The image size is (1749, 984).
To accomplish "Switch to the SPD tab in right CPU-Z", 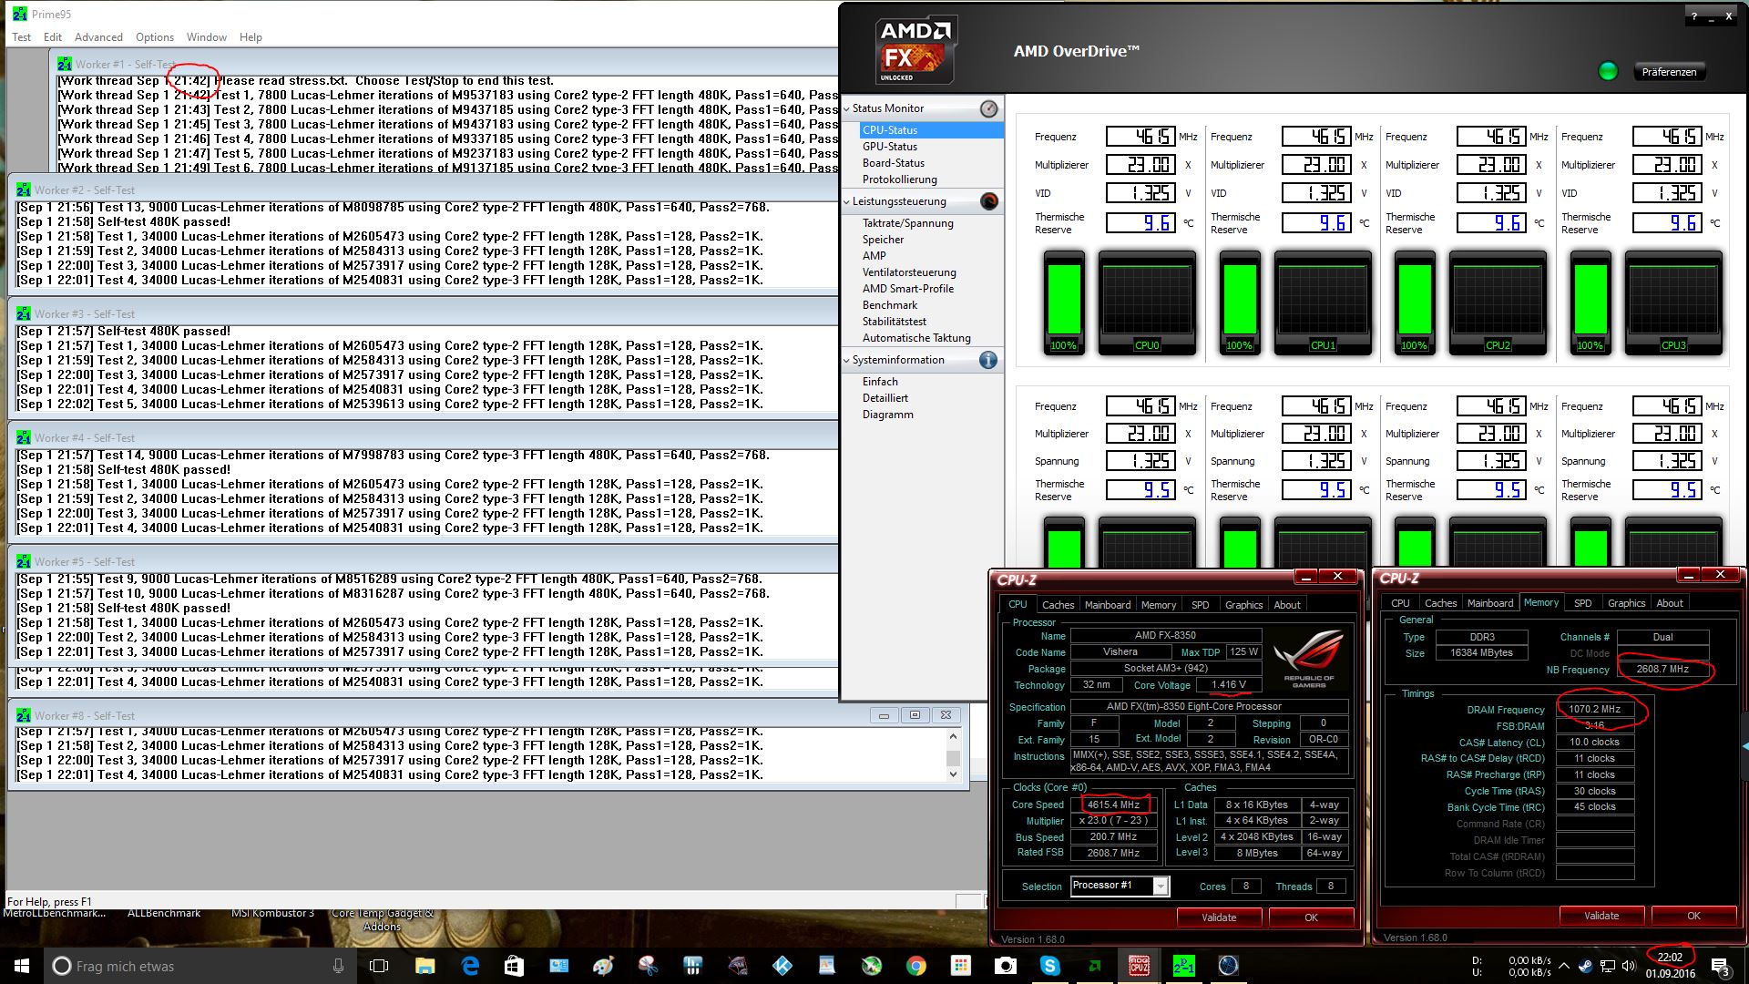I will (x=1582, y=603).
